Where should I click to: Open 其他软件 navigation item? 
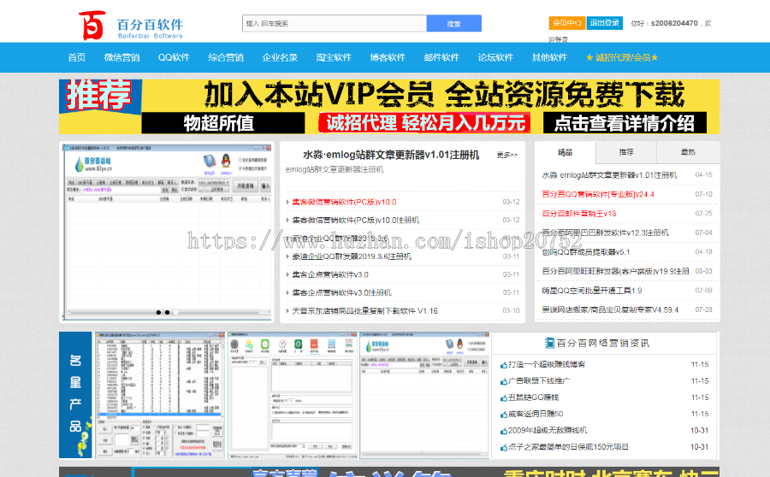tap(550, 57)
